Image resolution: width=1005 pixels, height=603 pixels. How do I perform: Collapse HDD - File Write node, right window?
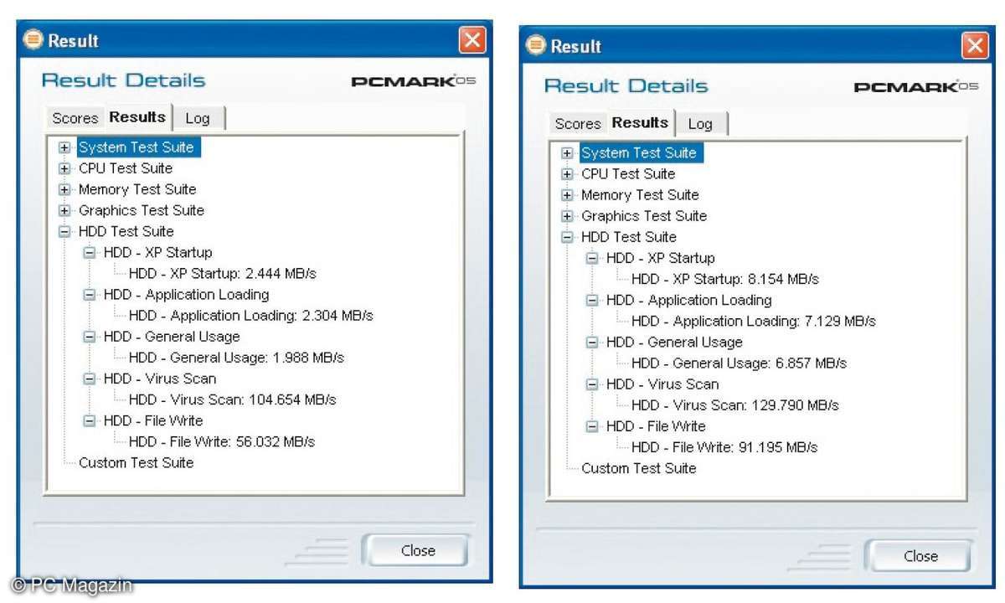[592, 426]
